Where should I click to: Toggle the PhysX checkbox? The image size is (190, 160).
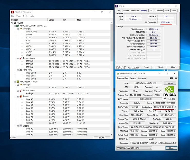coord(151,143)
